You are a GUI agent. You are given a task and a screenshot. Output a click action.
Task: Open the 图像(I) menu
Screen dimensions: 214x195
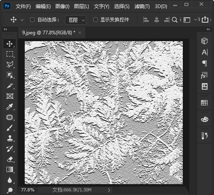(x=62, y=6)
